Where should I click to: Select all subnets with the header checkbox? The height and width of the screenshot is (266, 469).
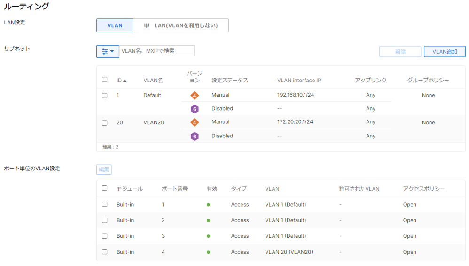coord(105,80)
